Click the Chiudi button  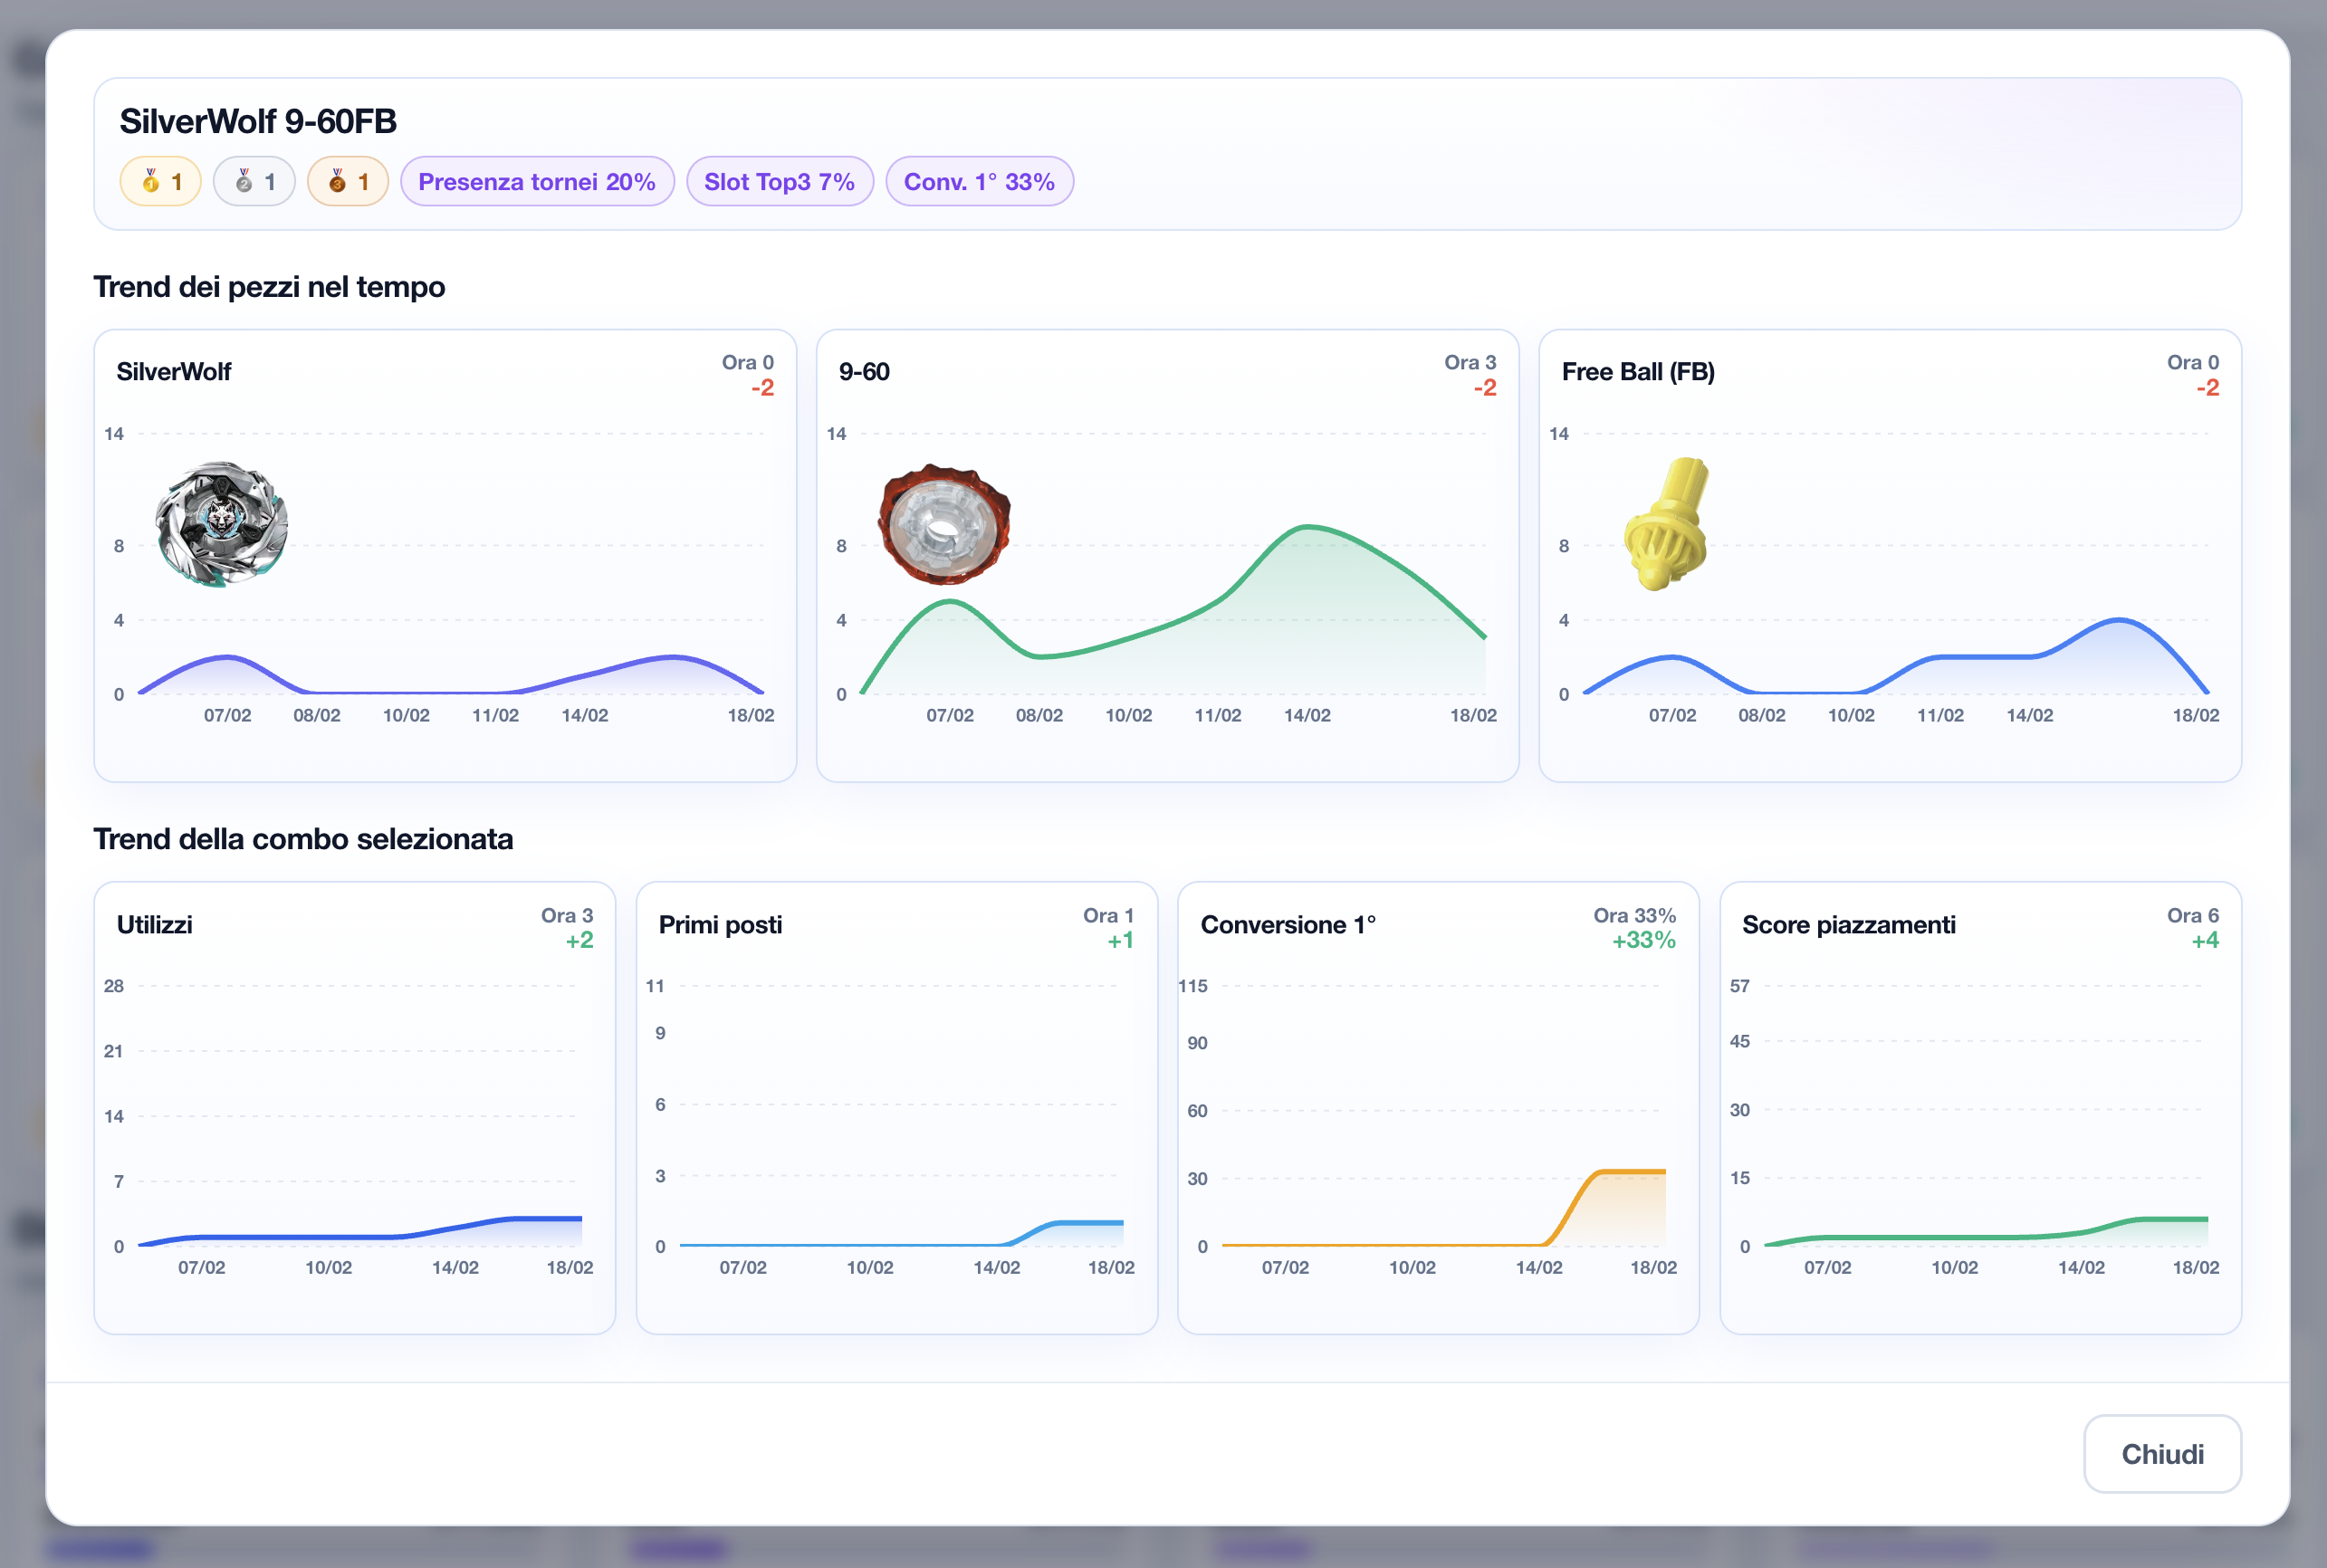coord(2161,1453)
